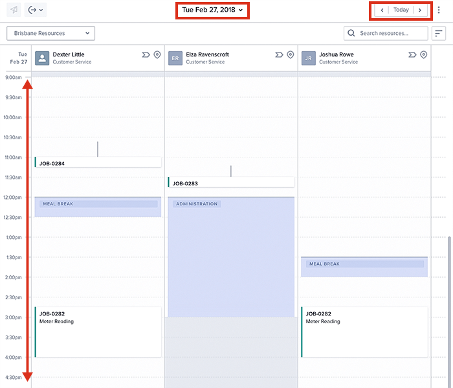
Task: Click the magnifier search icon
Action: [x=351, y=33]
